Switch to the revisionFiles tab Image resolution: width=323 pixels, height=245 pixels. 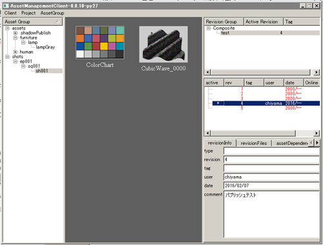point(254,143)
